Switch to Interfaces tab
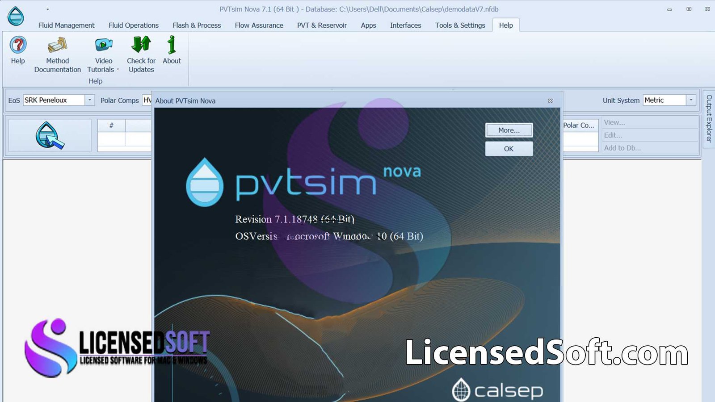This screenshot has width=715, height=402. point(405,25)
